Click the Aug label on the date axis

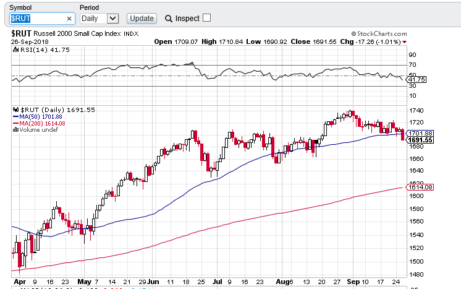click(x=282, y=282)
